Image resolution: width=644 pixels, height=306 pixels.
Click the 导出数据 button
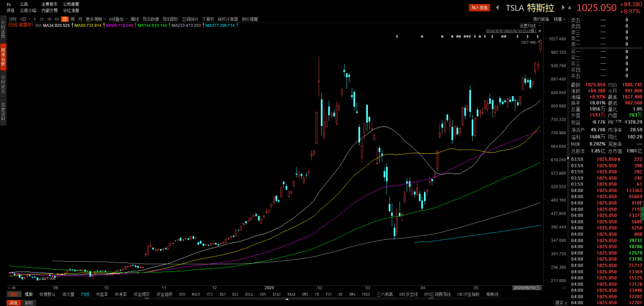point(150,19)
